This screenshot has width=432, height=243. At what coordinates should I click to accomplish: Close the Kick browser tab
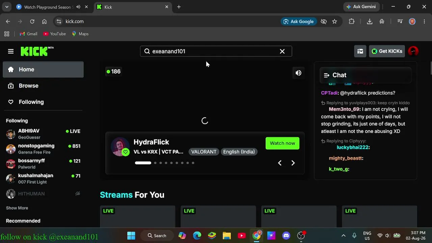(x=167, y=7)
